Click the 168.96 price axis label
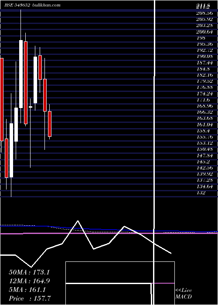 point(204,106)
